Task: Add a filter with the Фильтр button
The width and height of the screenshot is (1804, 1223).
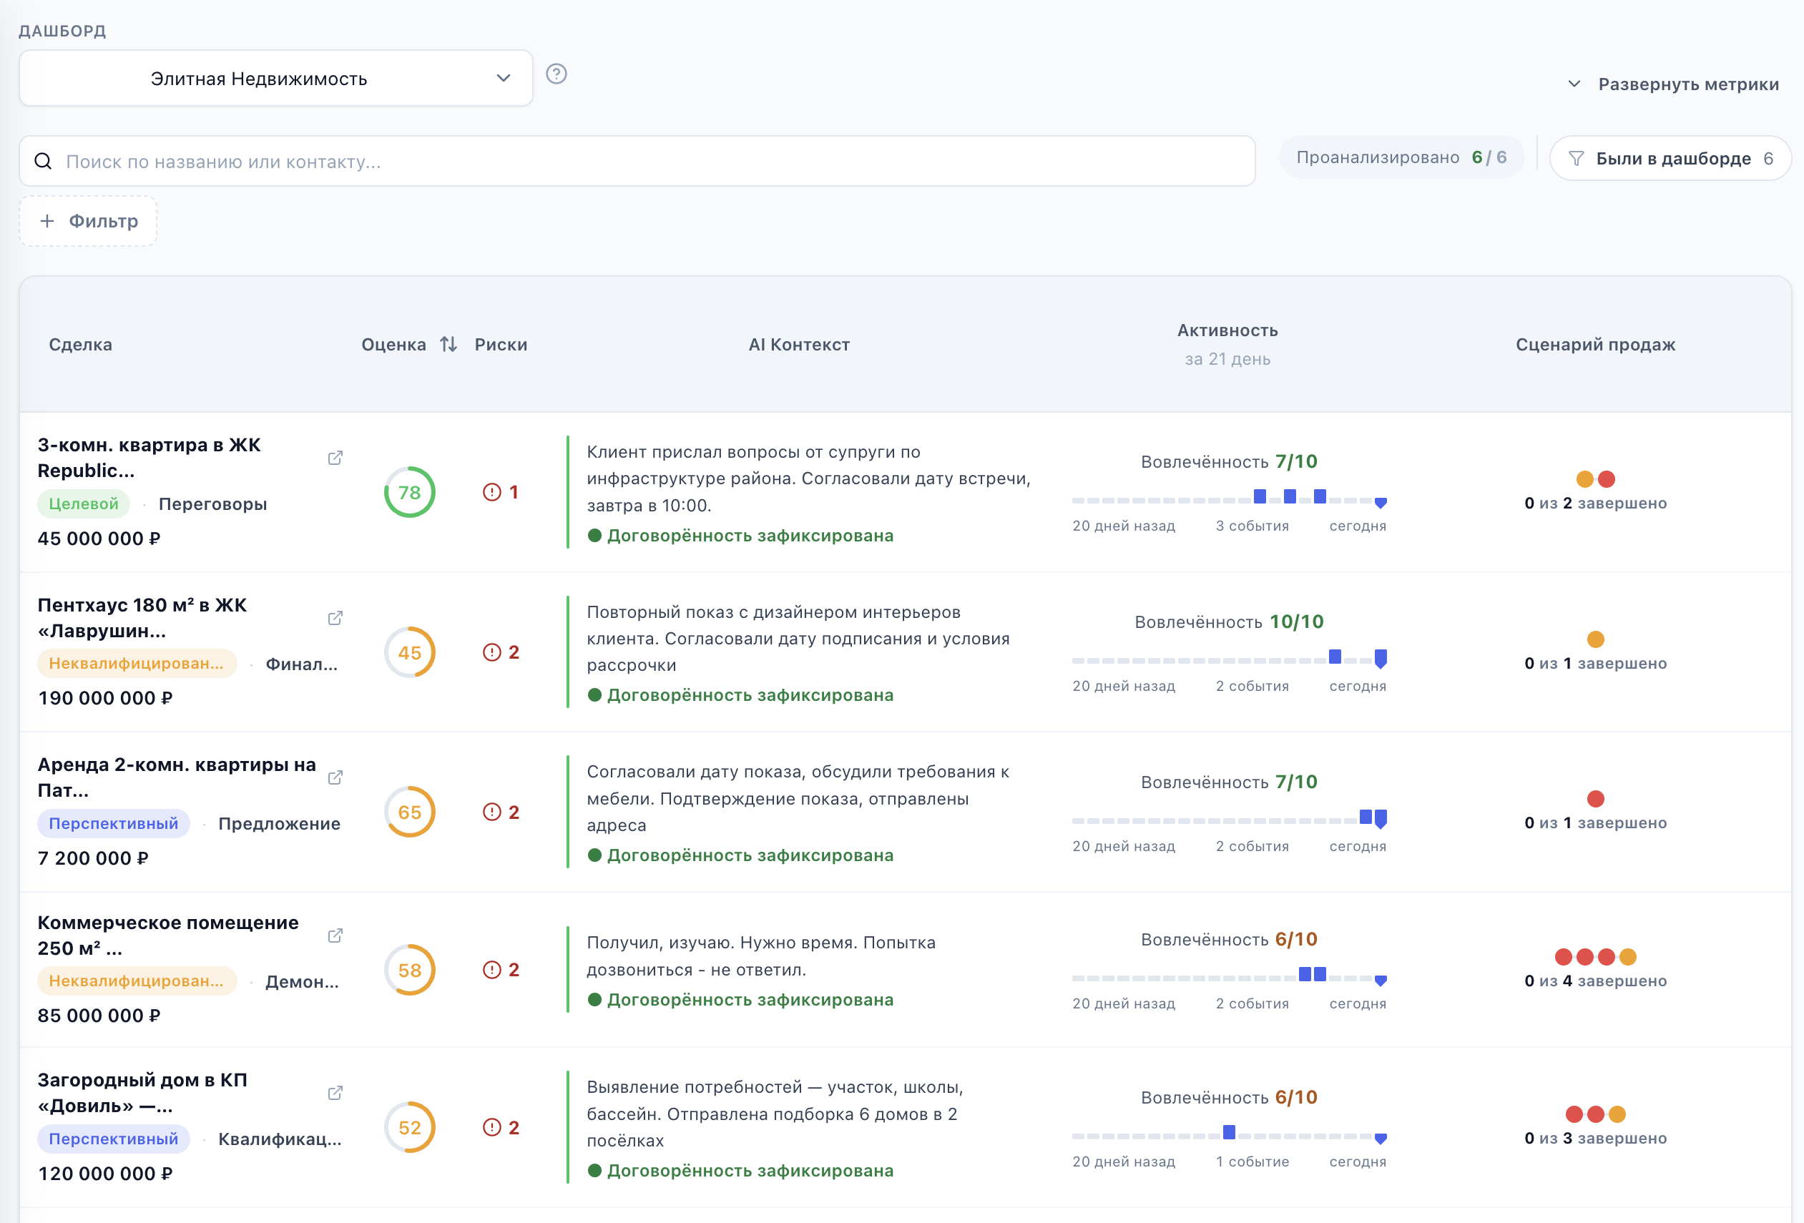Action: pyautogui.click(x=89, y=221)
